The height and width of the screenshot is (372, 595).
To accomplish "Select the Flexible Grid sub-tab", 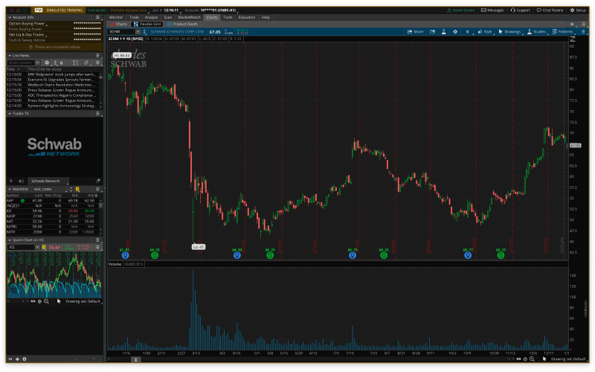I will pos(144,24).
